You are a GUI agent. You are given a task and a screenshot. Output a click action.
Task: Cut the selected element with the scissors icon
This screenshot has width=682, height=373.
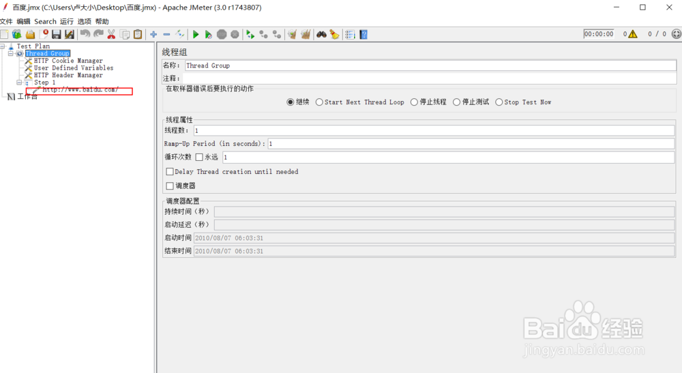(x=111, y=34)
